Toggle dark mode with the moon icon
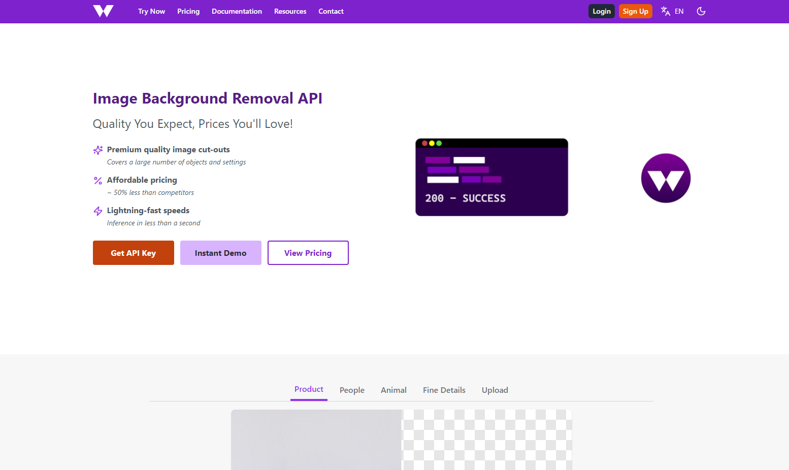 (701, 11)
